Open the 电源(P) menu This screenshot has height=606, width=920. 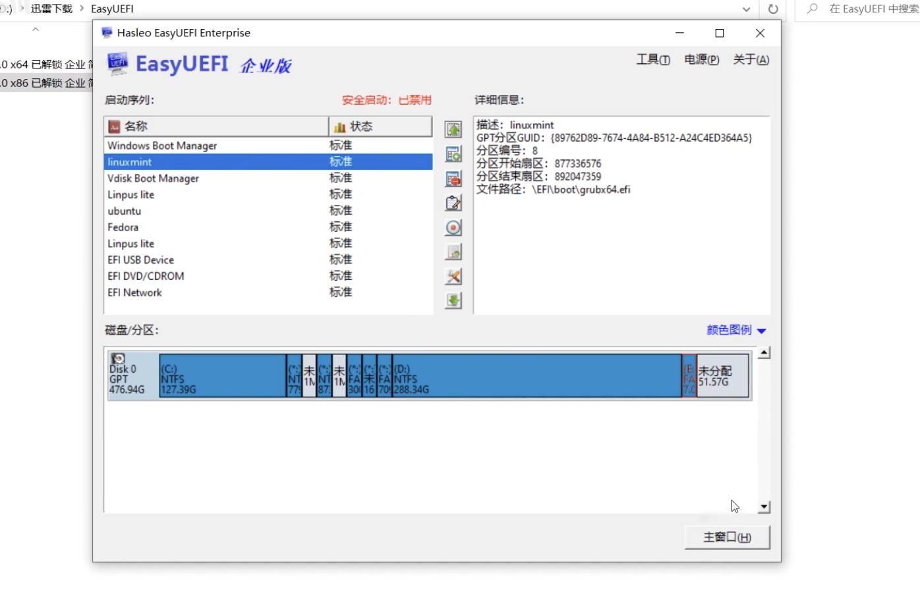(702, 60)
